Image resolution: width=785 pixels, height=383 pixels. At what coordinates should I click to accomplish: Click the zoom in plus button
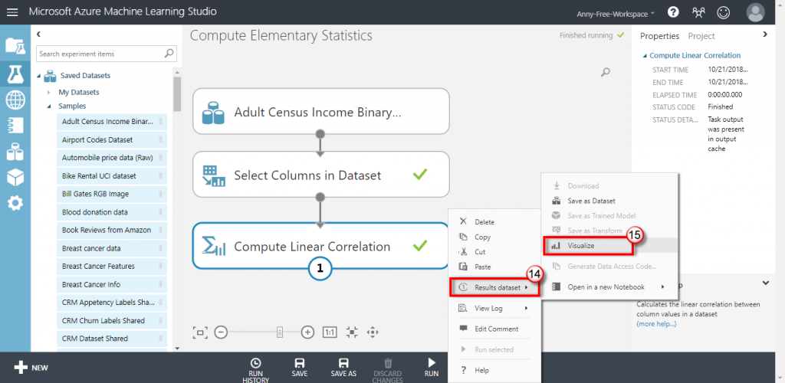(307, 332)
